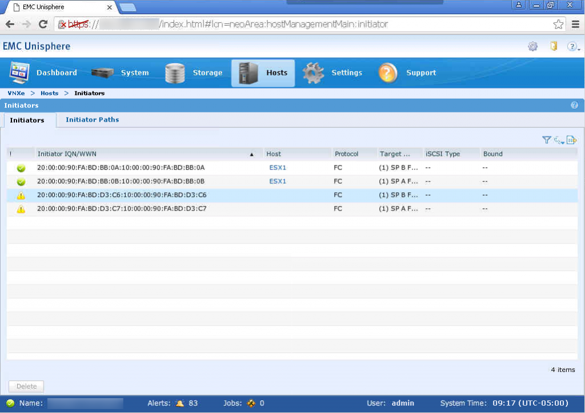
Task: Click the logout door icon
Action: [x=554, y=47]
